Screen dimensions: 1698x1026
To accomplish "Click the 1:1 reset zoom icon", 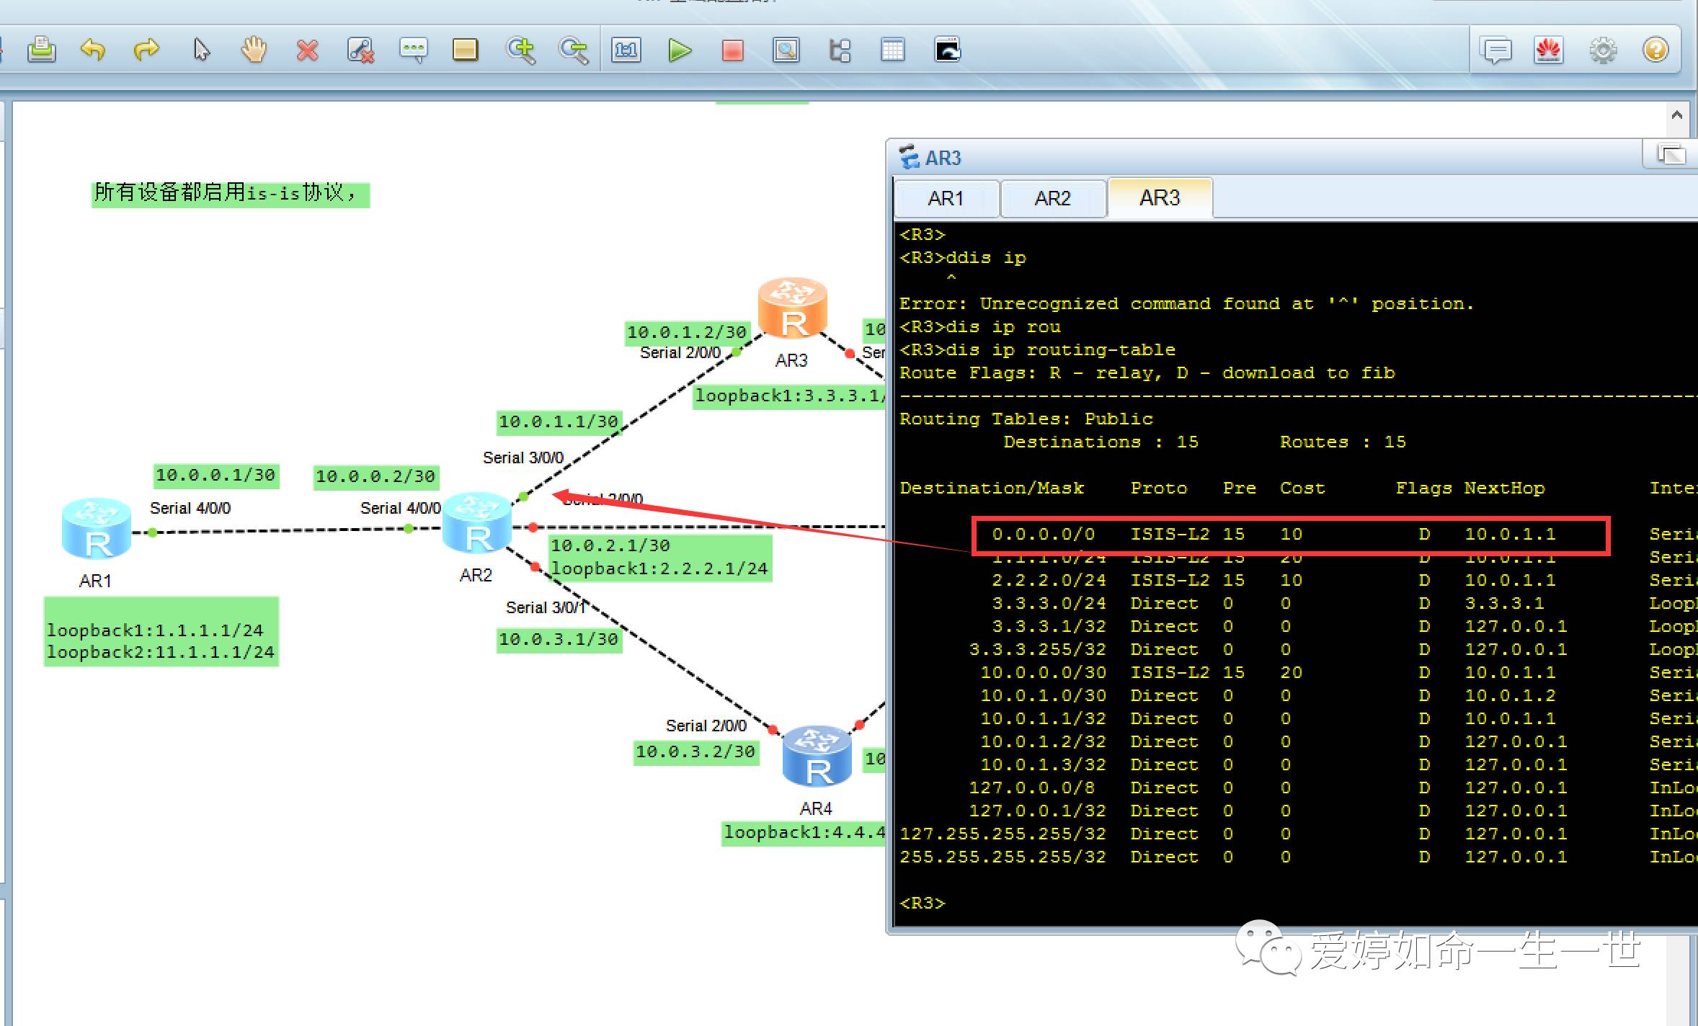I will point(626,50).
